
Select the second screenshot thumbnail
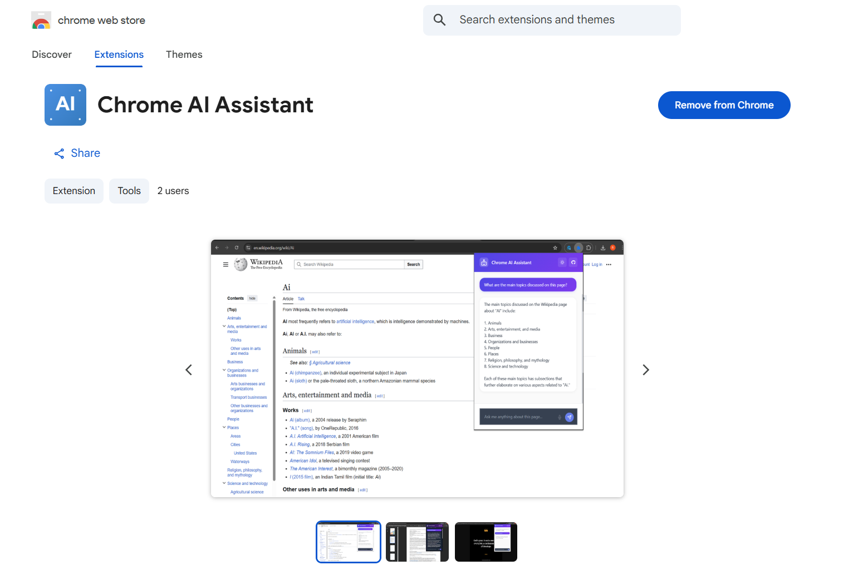[x=417, y=542]
